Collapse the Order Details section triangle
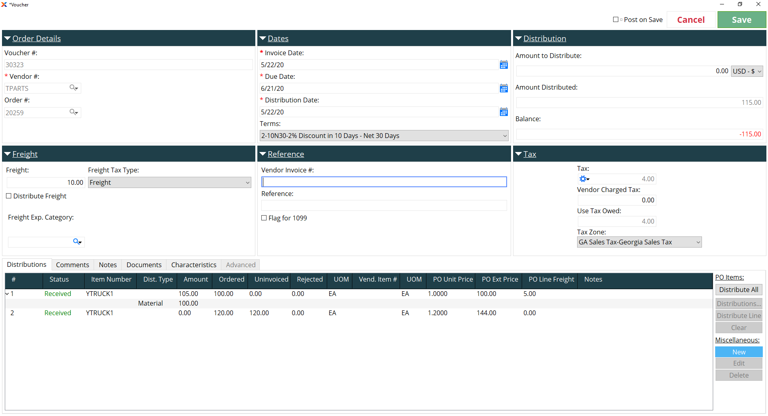 pyautogui.click(x=7, y=38)
